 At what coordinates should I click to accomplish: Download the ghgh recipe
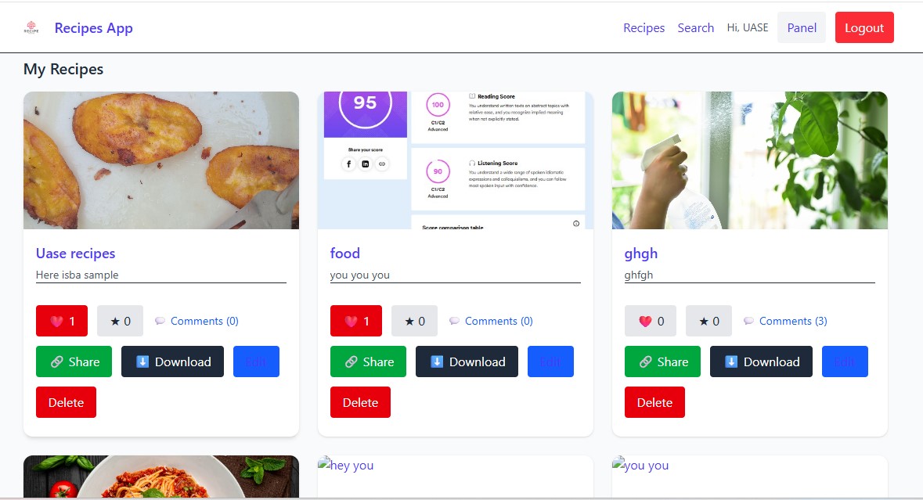coord(761,362)
